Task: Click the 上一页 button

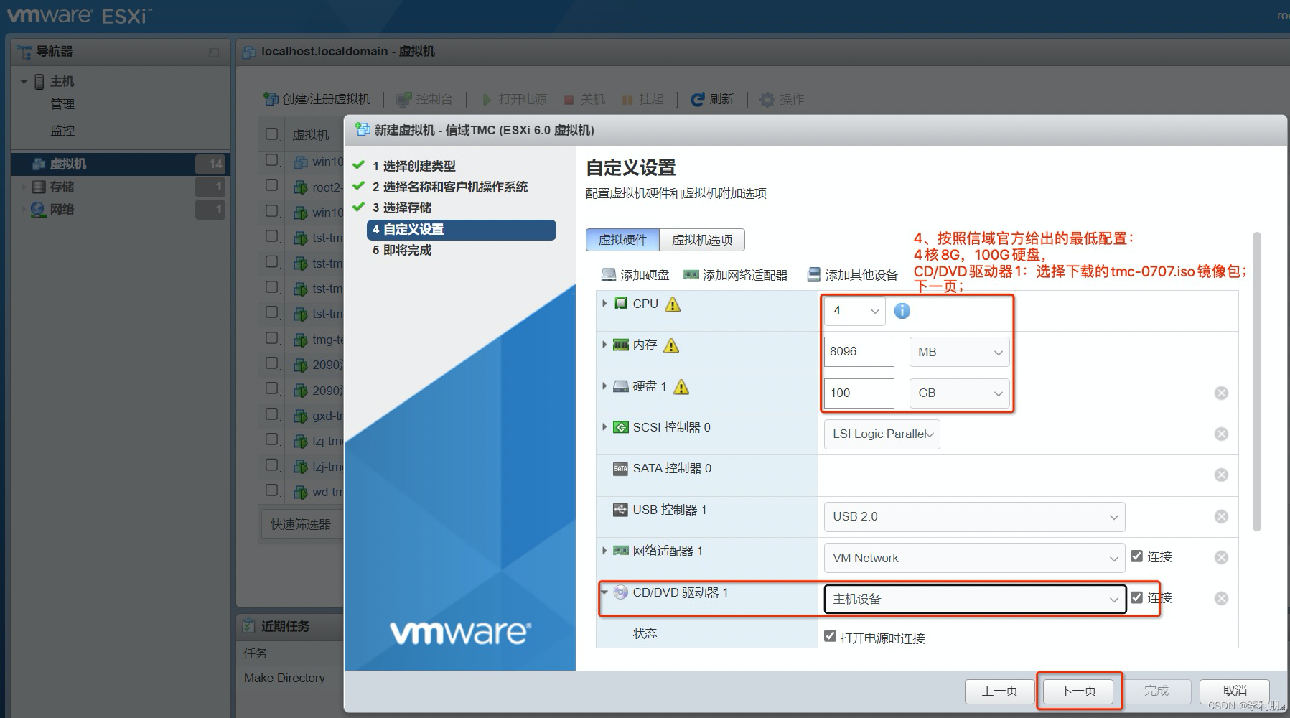Action: 999,691
